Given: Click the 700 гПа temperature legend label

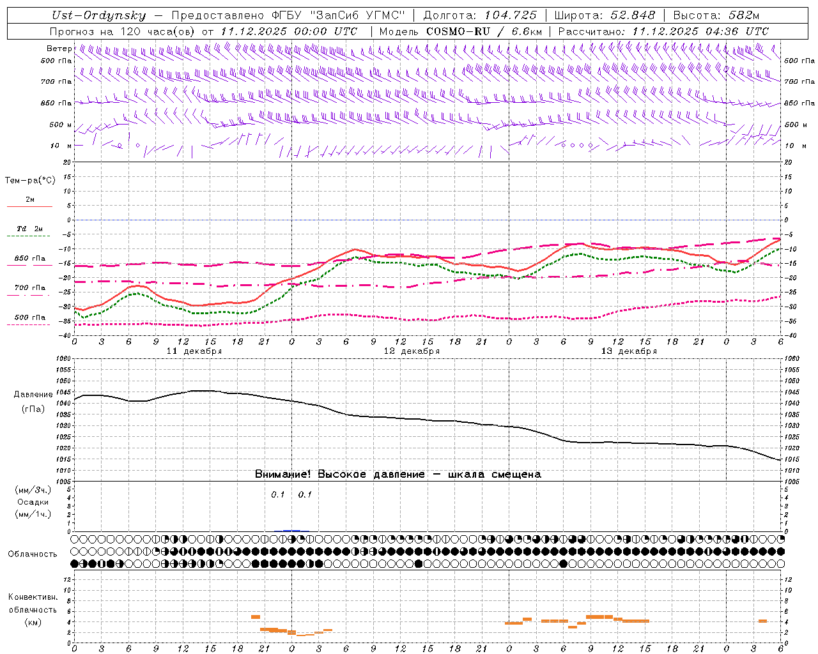Looking at the screenshot, I should click(29, 288).
